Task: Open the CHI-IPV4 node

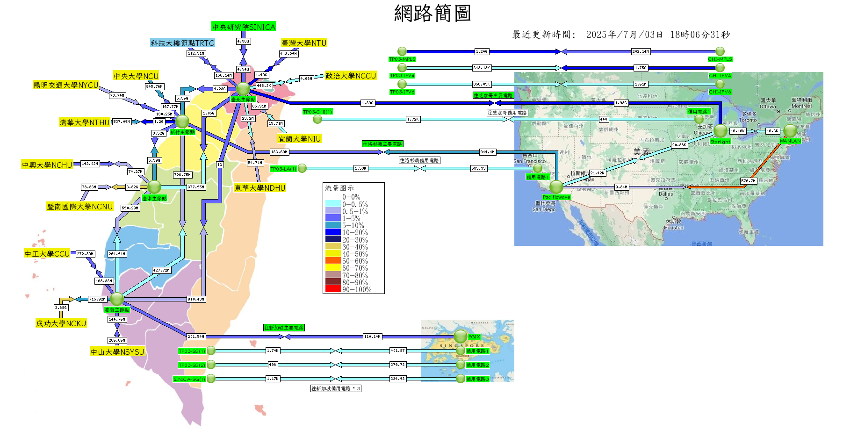Action: tap(720, 68)
